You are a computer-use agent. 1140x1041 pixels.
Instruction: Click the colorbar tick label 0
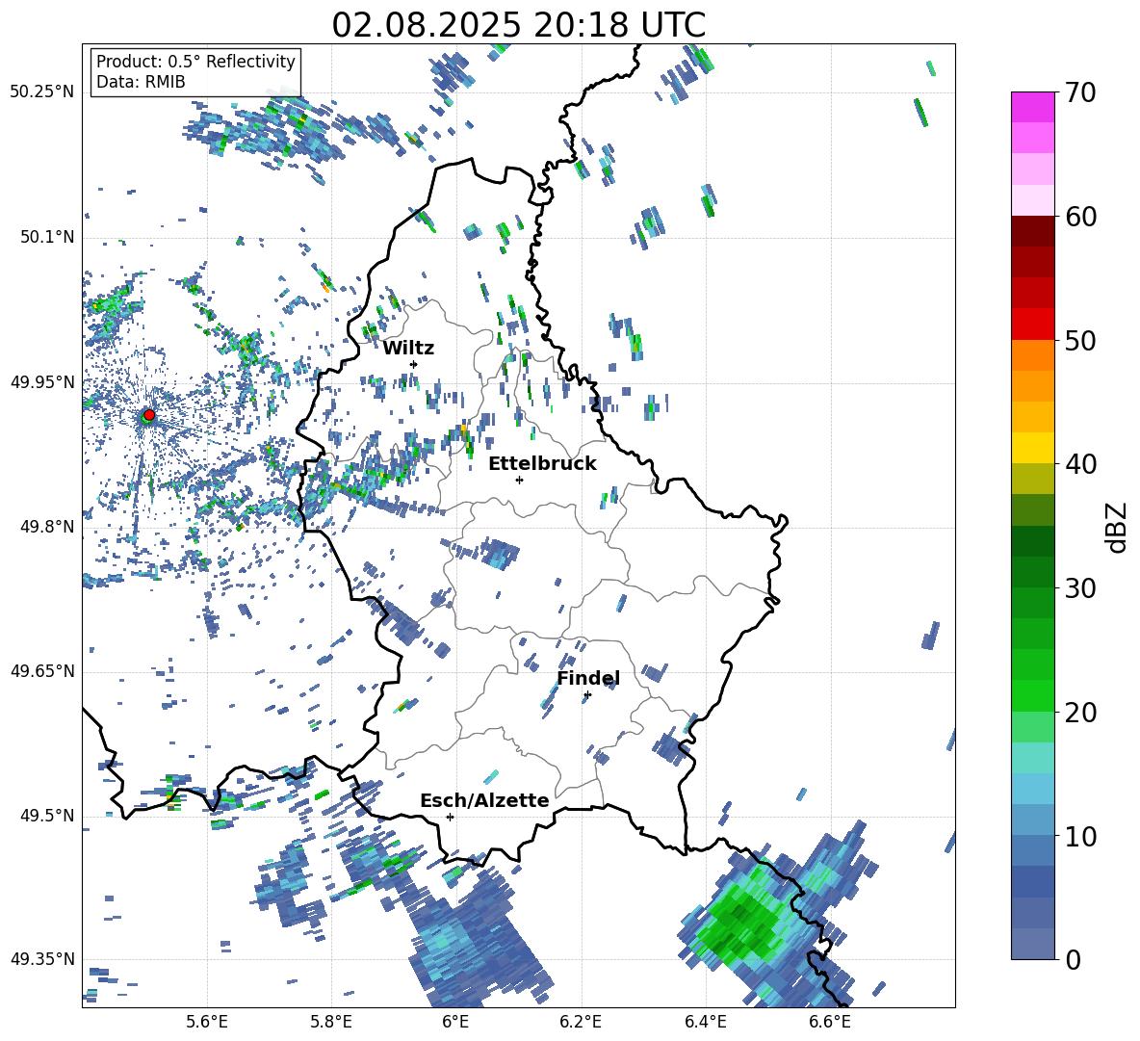click(1073, 960)
